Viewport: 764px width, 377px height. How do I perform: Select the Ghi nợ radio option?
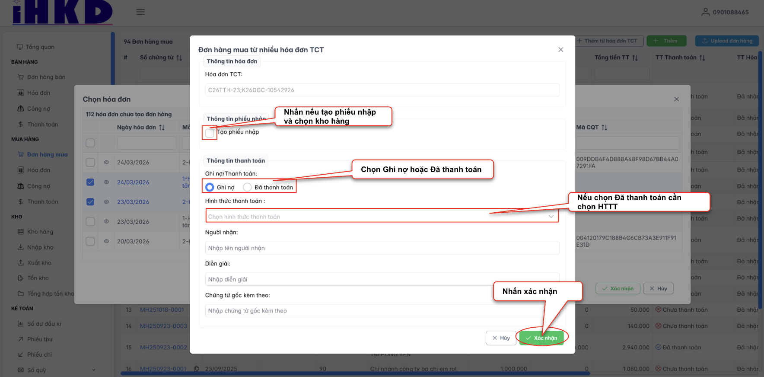[210, 187]
